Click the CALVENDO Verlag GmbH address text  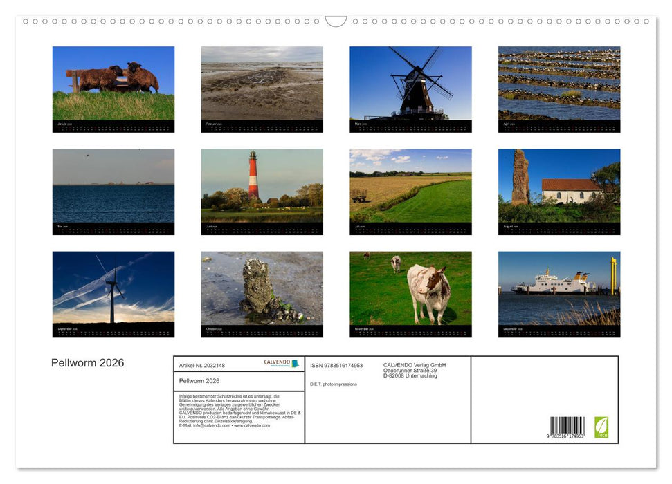pyautogui.click(x=415, y=370)
